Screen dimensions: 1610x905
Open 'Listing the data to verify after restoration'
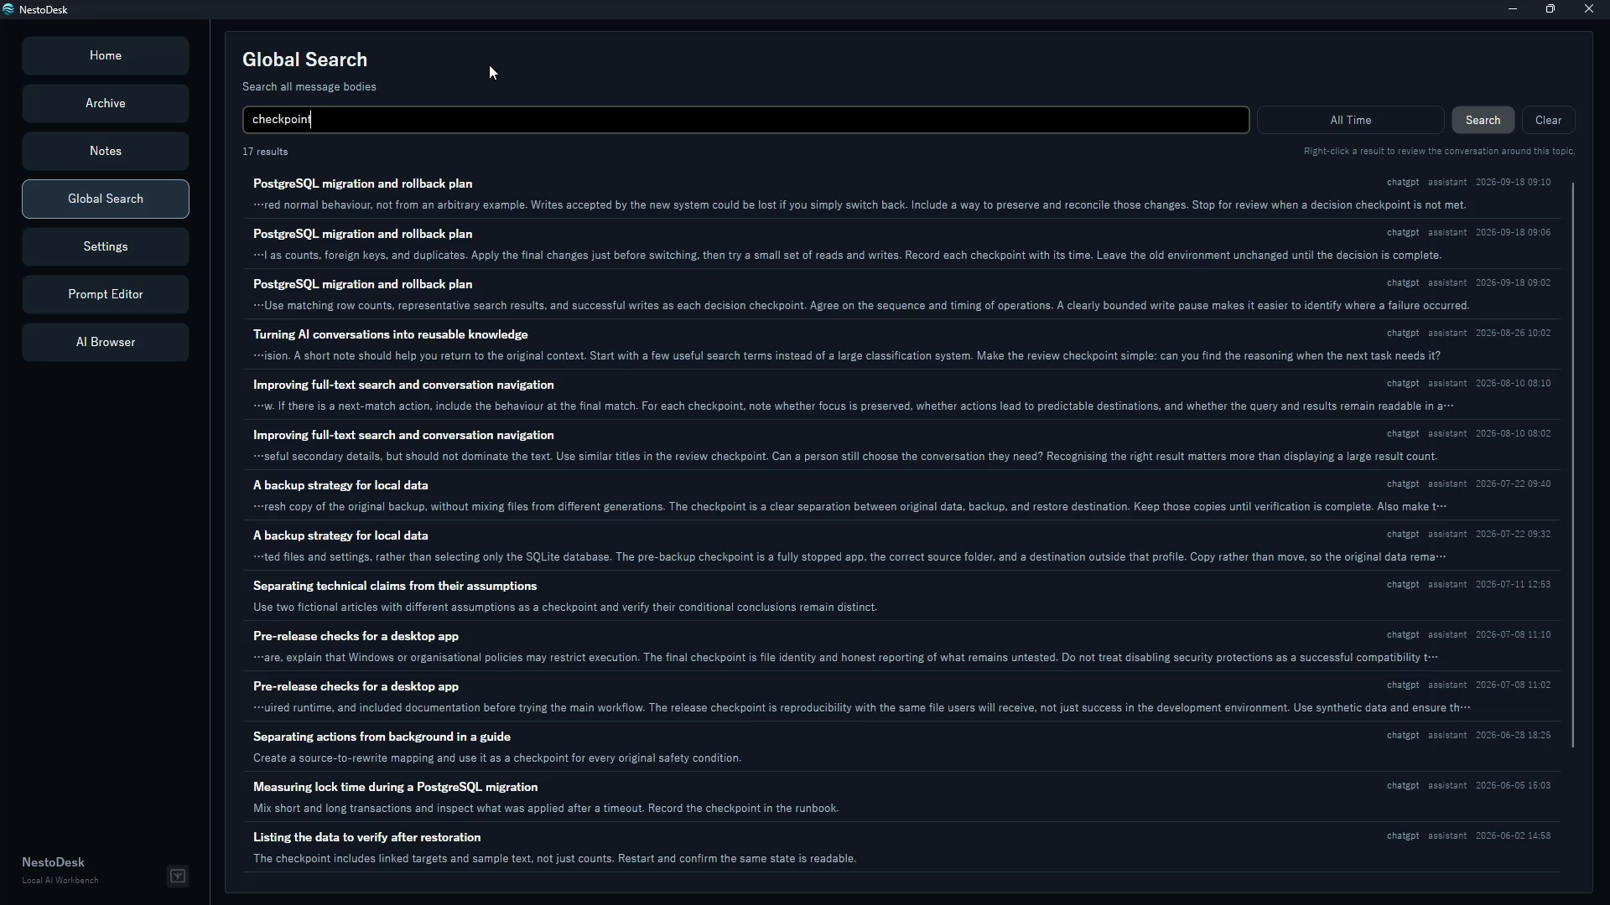[x=901, y=847]
